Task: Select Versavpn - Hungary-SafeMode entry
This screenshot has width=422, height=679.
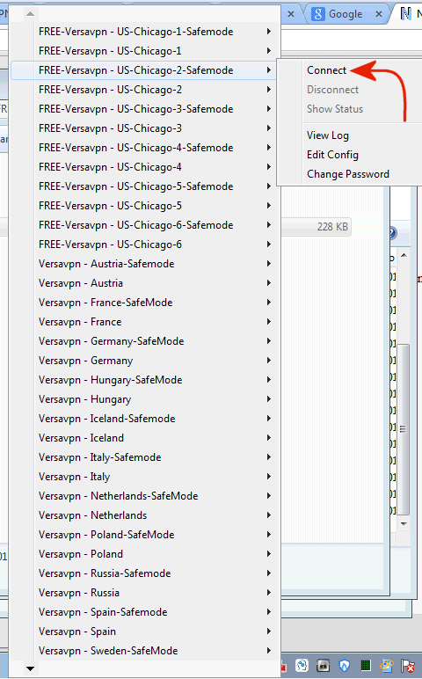Action: [x=142, y=380]
